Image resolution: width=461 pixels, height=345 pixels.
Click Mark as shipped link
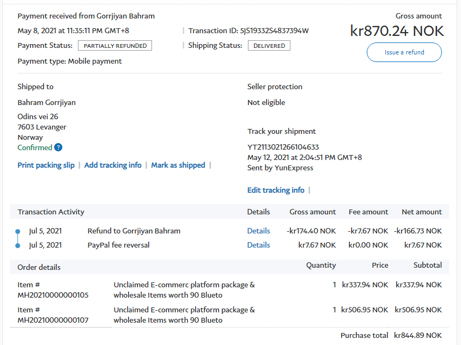(x=178, y=165)
